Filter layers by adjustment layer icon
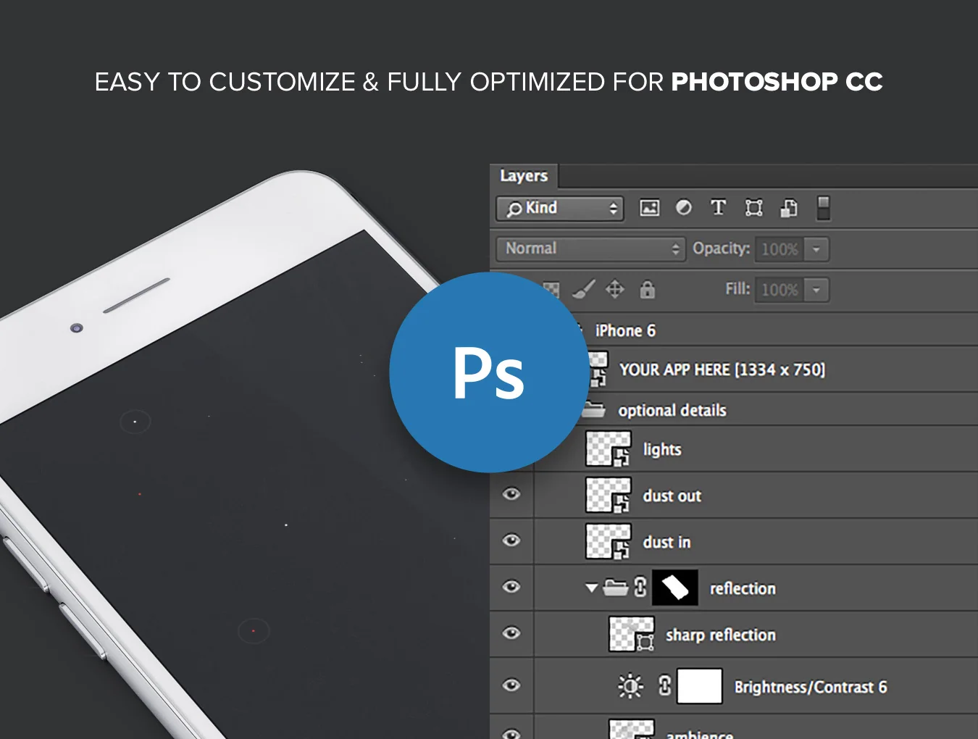 pyautogui.click(x=684, y=208)
